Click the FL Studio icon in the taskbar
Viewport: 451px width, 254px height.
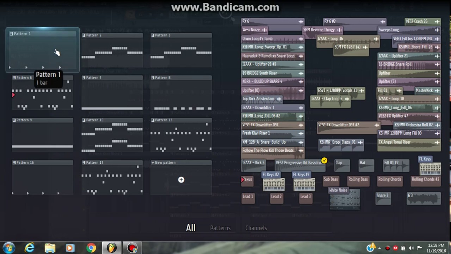112,248
